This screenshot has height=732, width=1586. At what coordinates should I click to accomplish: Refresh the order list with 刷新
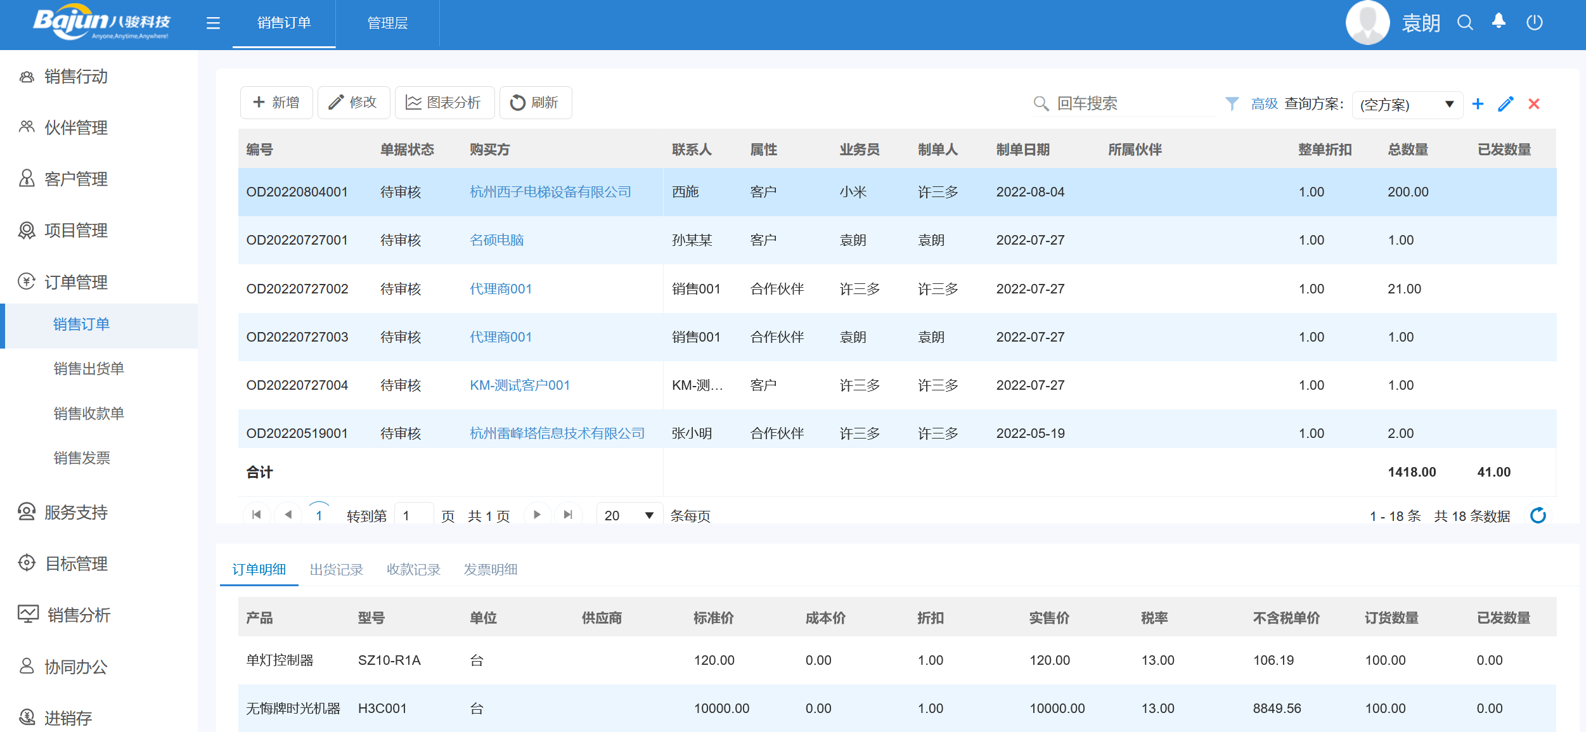point(535,102)
